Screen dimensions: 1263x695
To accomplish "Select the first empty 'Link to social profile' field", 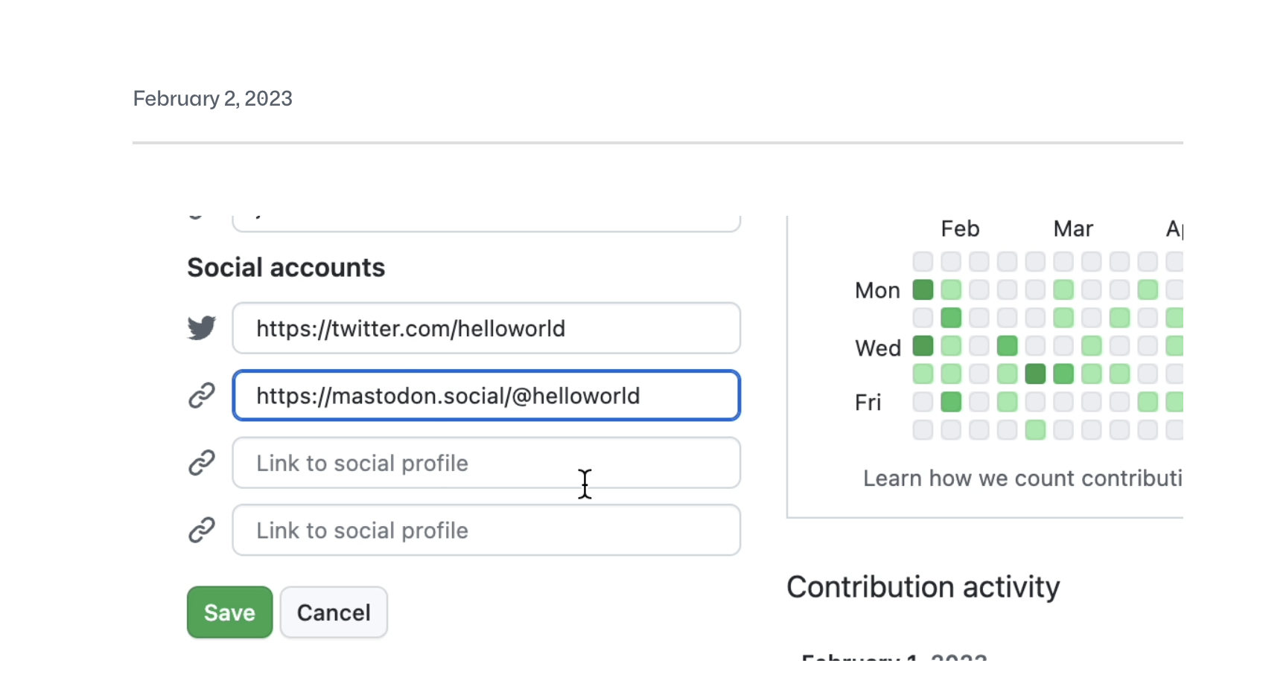I will 486,463.
